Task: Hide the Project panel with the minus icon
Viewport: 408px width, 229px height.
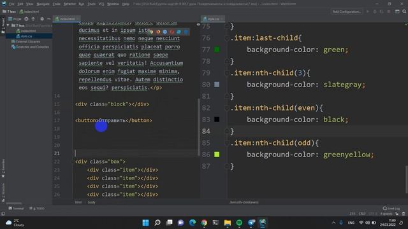Action: click(48, 19)
